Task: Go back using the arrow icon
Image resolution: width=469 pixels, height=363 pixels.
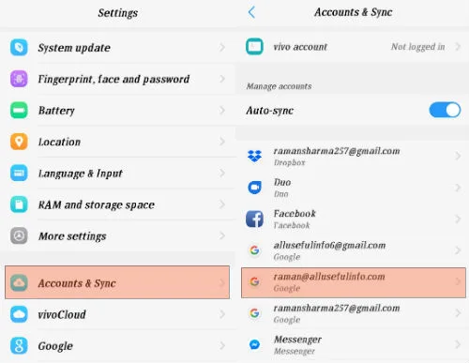Action: [251, 12]
